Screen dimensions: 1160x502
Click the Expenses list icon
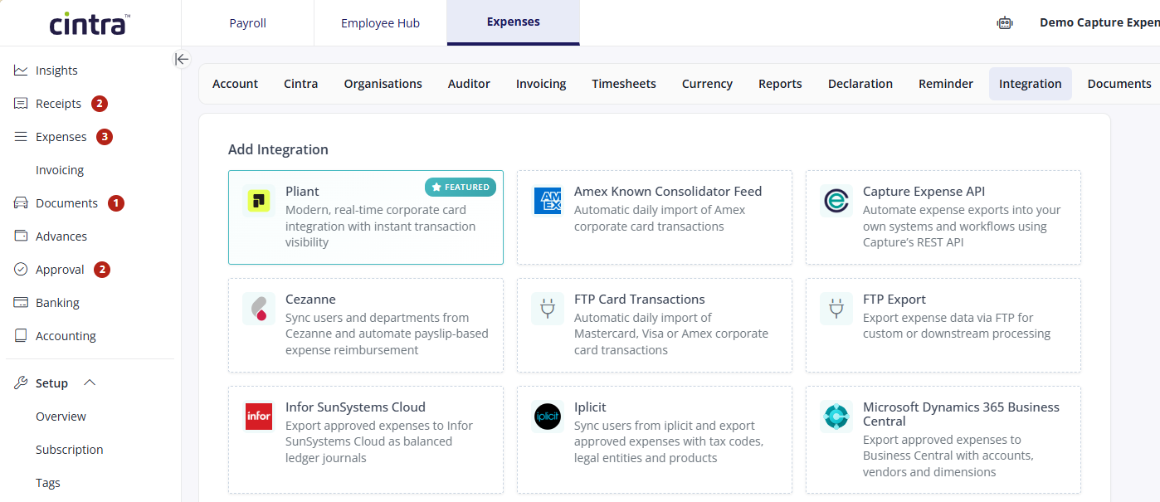click(x=21, y=137)
